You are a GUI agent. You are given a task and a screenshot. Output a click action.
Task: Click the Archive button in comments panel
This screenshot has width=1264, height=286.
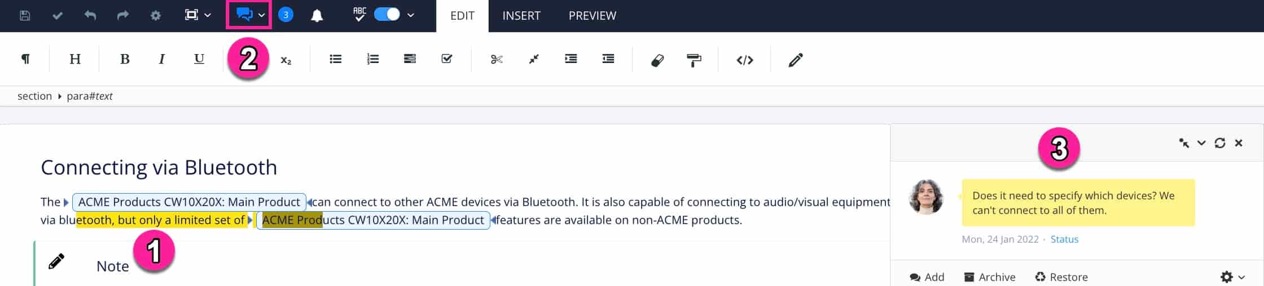pyautogui.click(x=990, y=277)
